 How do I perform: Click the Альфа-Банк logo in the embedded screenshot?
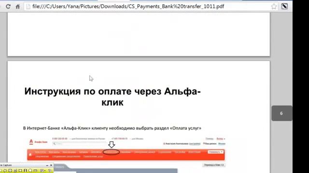(x=39, y=142)
